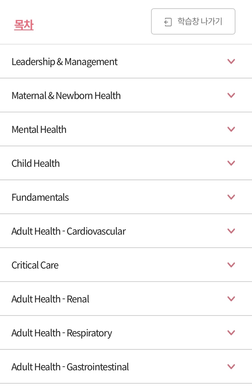Open the Child Health chevron
The width and height of the screenshot is (252, 390).
231,163
